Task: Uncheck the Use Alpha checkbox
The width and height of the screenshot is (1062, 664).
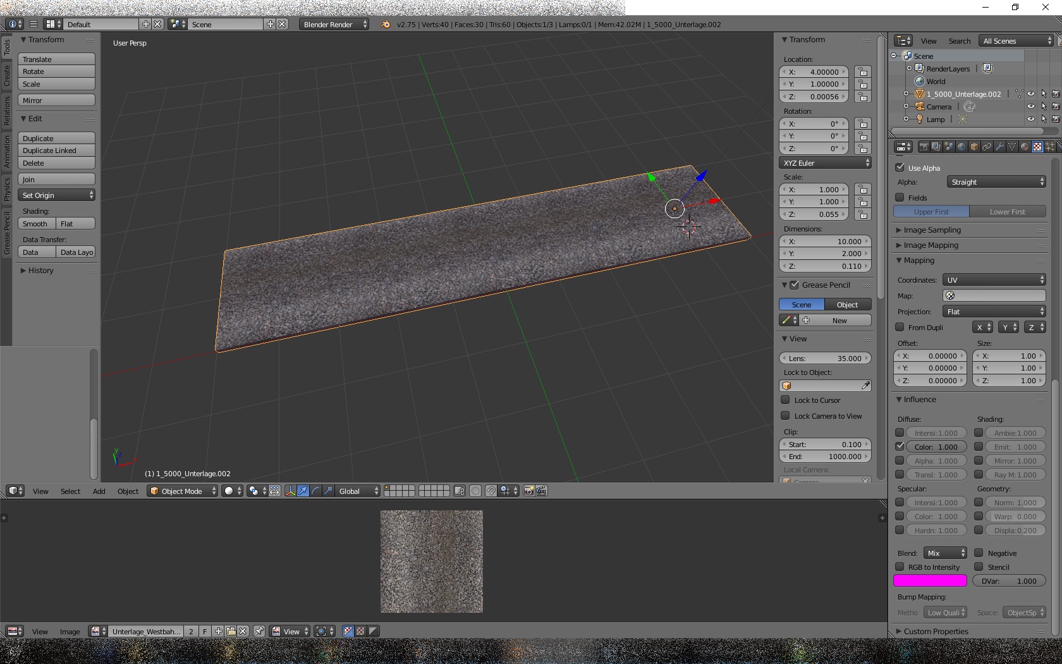Action: (x=900, y=168)
